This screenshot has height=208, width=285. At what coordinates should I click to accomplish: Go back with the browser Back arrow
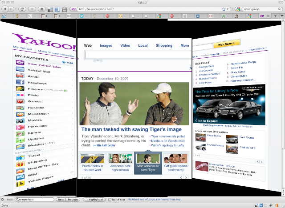[x=5, y=9]
